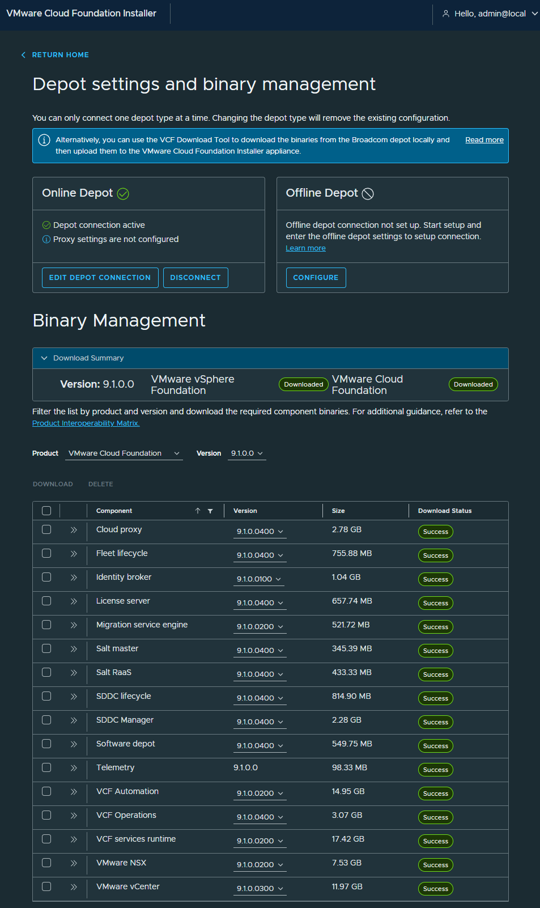Collapse the Download Summary section
540x908 pixels.
pos(44,358)
